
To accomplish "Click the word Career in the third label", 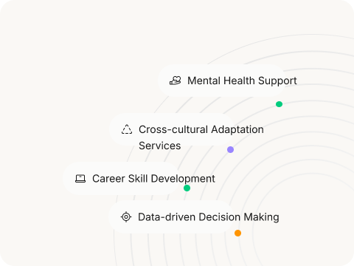I will coord(108,179).
